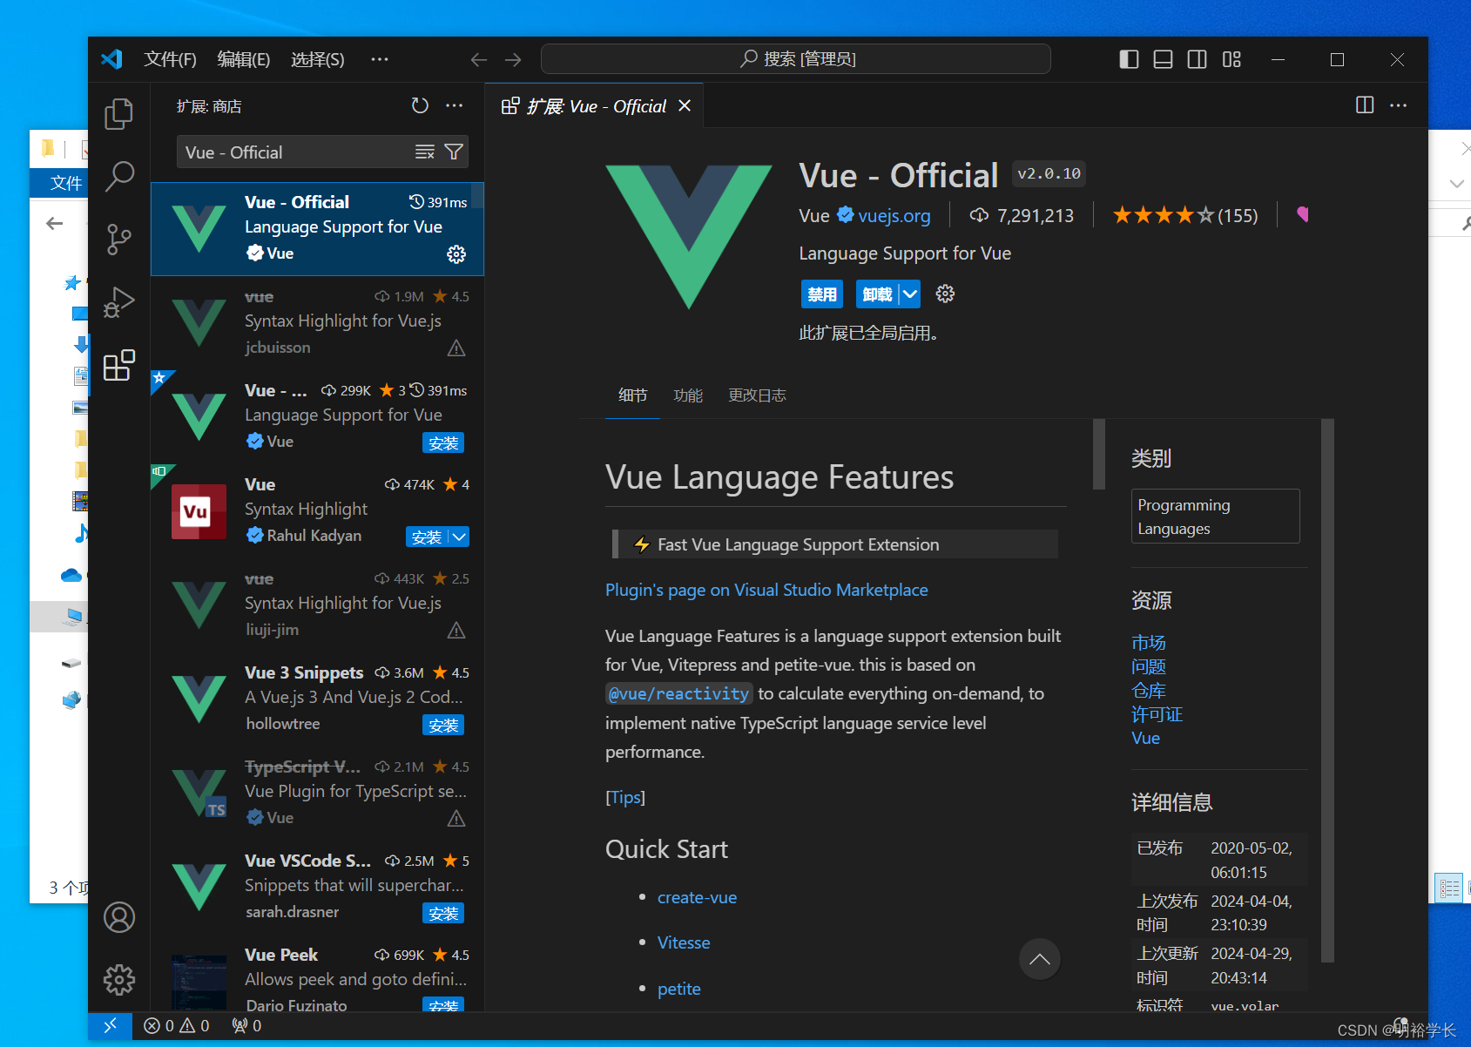Open editor more actions menu
The image size is (1471, 1047).
pos(1399,105)
